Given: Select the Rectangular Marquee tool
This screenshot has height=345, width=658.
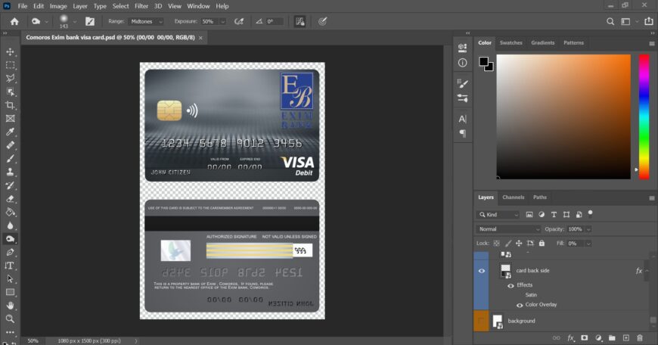Looking at the screenshot, I should pyautogui.click(x=10, y=65).
